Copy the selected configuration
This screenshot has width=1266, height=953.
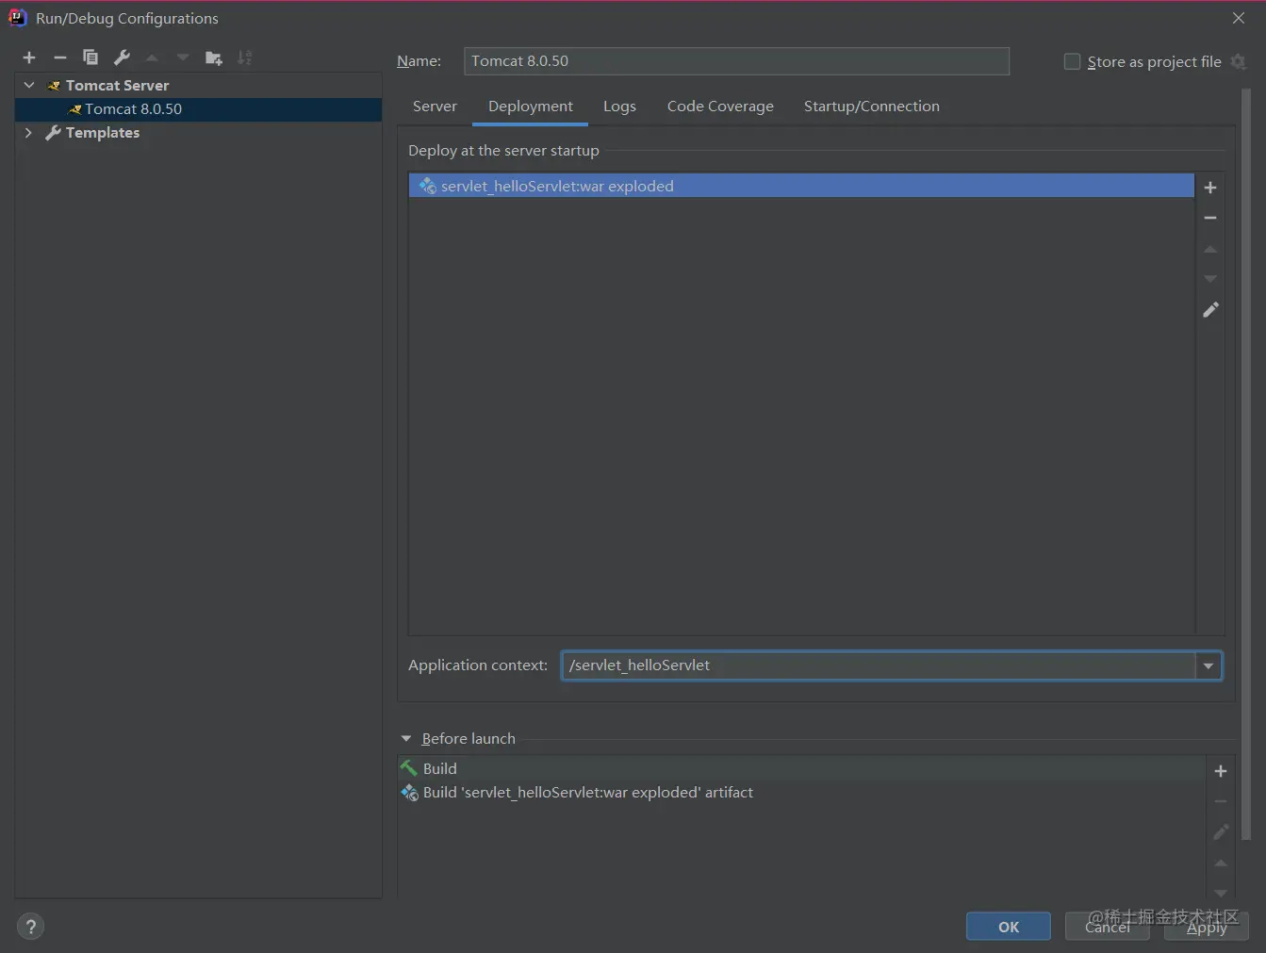point(90,58)
